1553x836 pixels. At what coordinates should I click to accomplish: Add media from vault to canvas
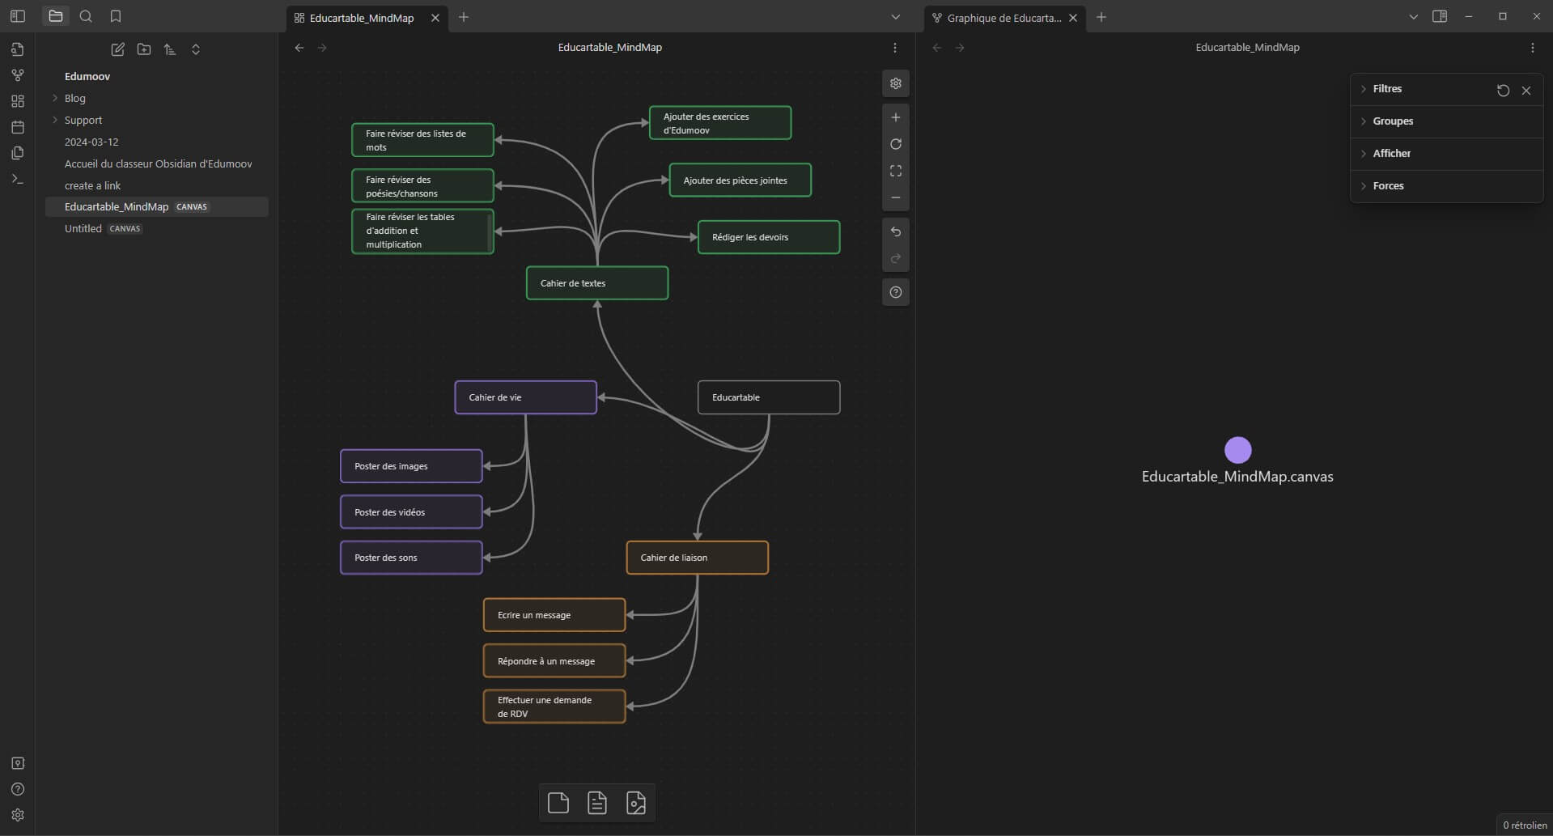click(636, 803)
